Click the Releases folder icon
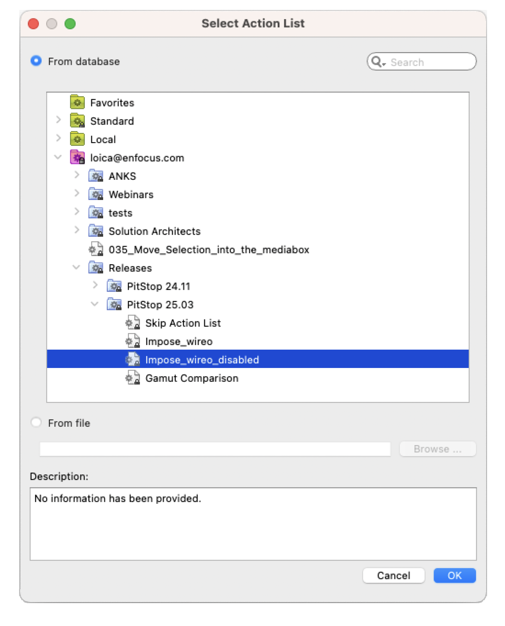Screen dimensions: 505x626 coord(96,267)
